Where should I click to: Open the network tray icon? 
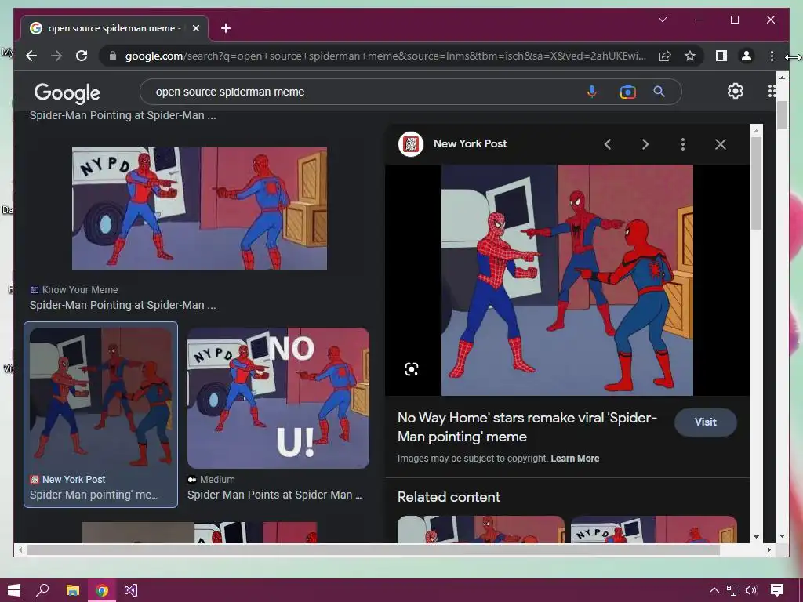[733, 590]
